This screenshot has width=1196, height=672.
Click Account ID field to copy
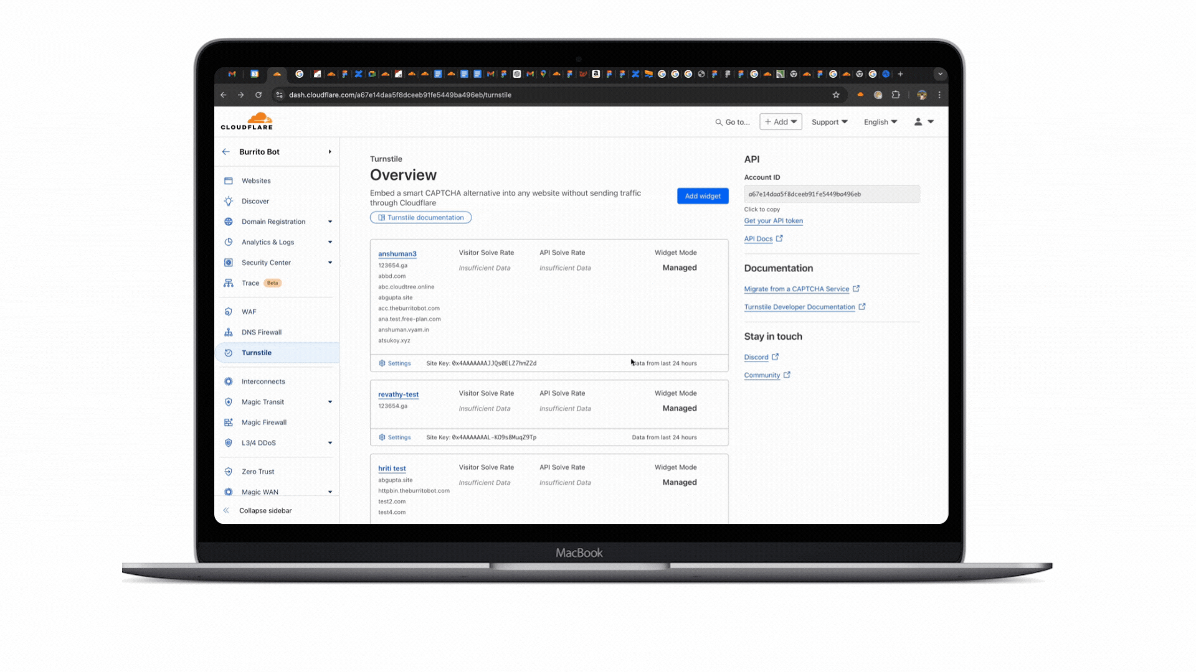coord(831,194)
